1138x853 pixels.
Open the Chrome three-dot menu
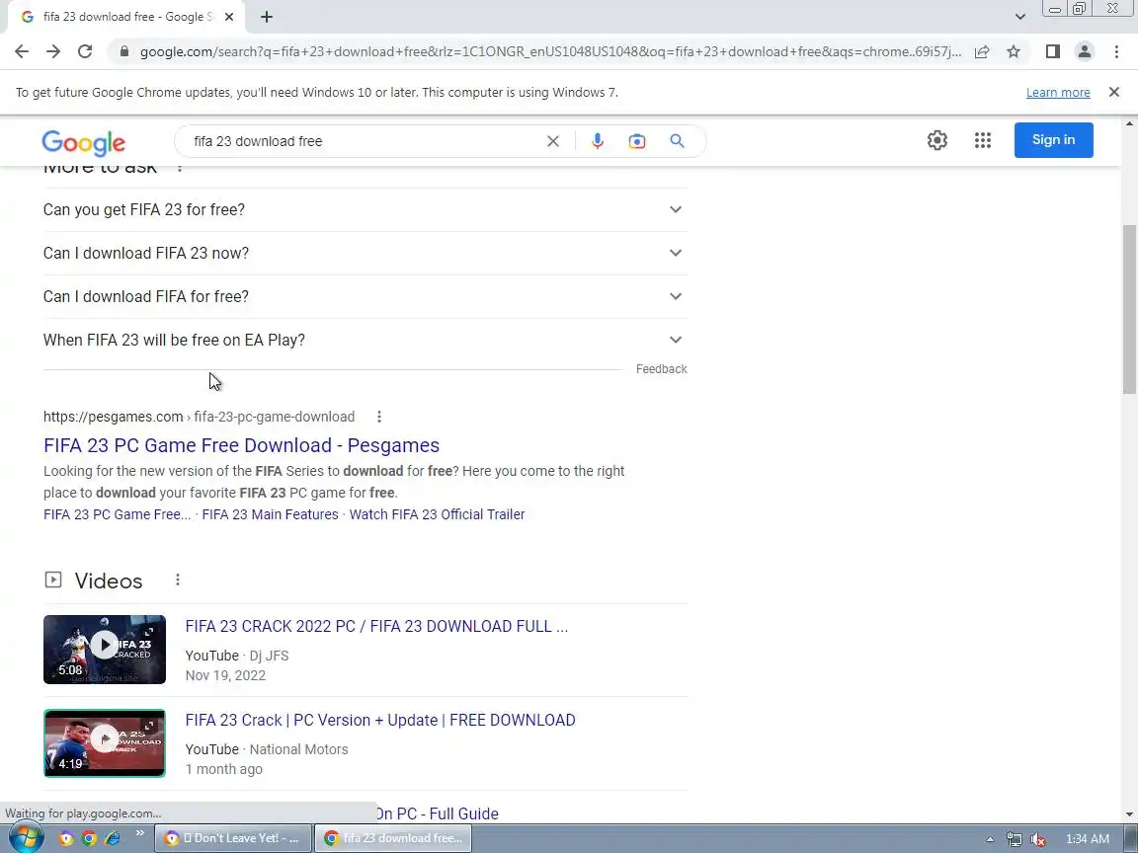click(x=1116, y=51)
